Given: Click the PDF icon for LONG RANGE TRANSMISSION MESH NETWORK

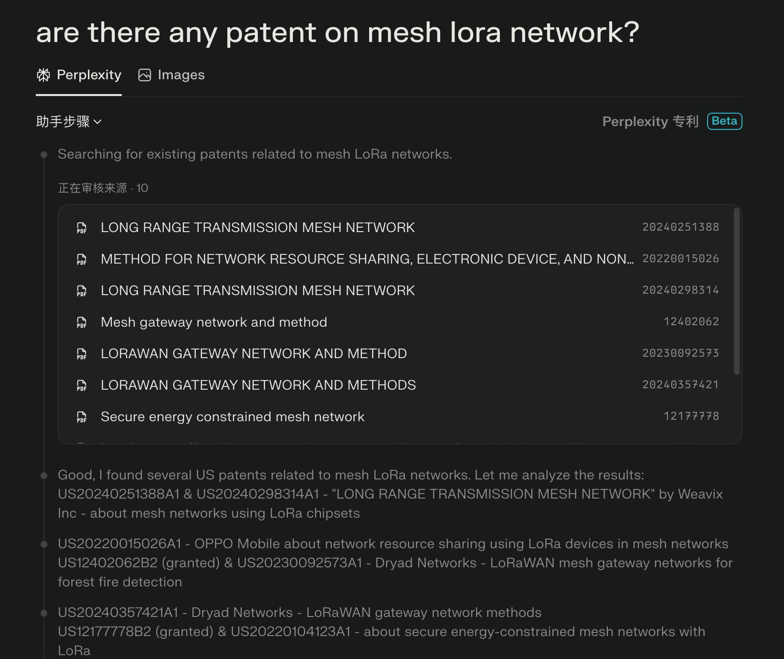Looking at the screenshot, I should tap(82, 228).
